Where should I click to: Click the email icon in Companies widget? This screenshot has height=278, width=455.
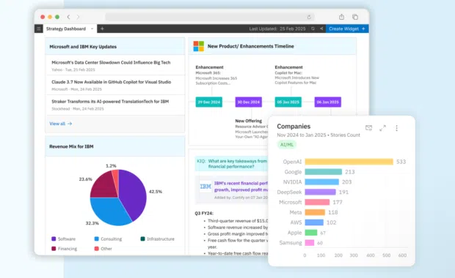pyautogui.click(x=369, y=127)
